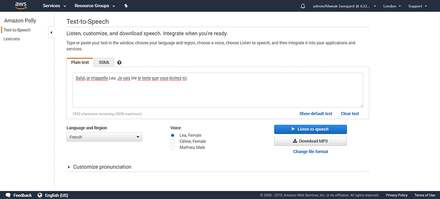The height and width of the screenshot is (199, 440).
Task: Open the Services dropdown menu
Action: coord(55,6)
